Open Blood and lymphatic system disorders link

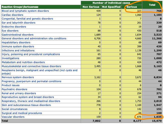(25, 11)
